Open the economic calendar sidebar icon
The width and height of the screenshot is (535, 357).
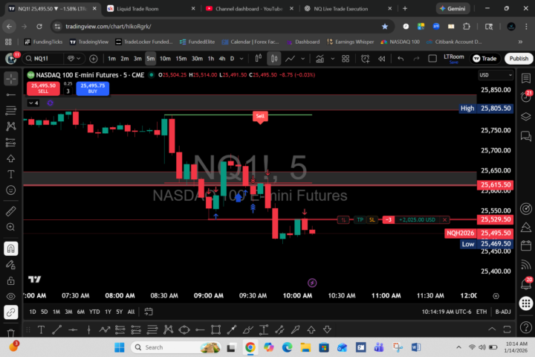click(x=526, y=245)
